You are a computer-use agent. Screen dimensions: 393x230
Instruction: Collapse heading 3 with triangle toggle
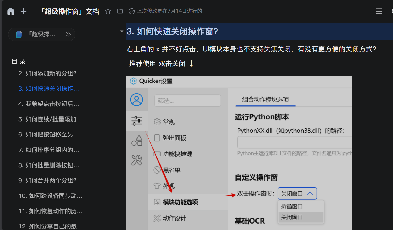[122, 31]
